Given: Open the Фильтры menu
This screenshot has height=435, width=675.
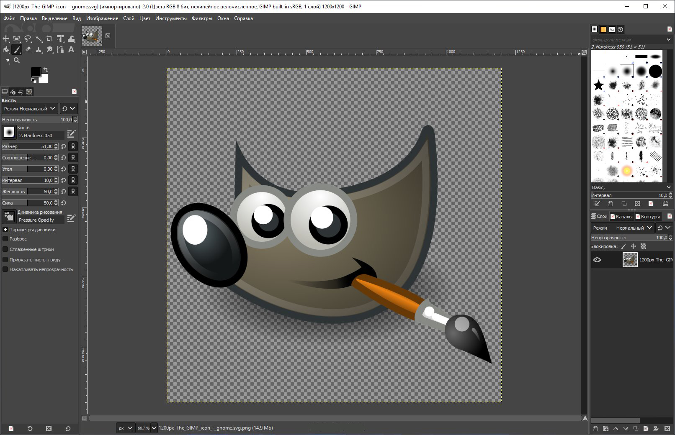Looking at the screenshot, I should (x=202, y=18).
